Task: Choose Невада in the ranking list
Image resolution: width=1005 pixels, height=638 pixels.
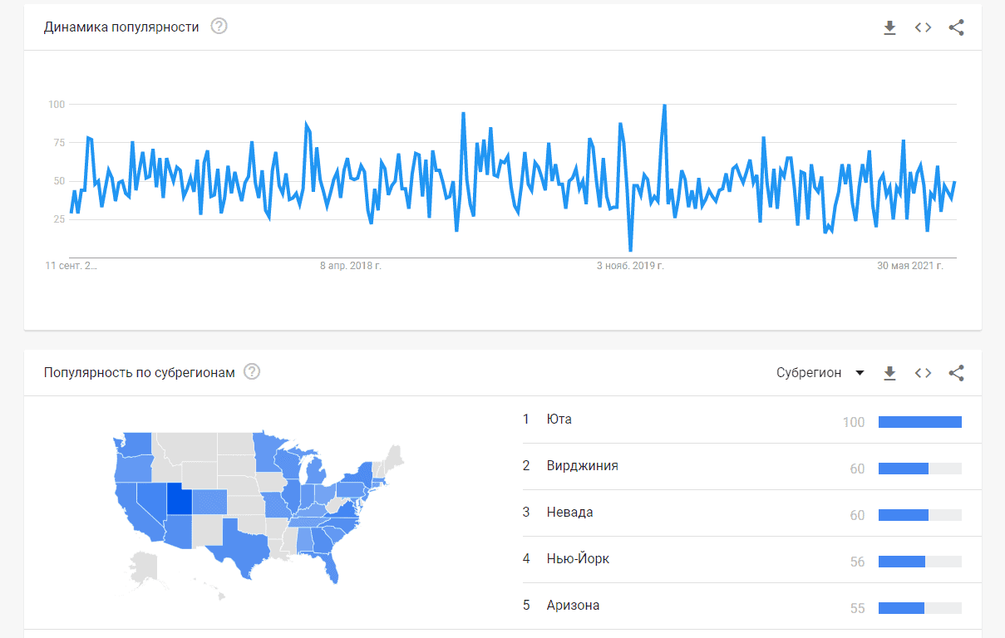Action: 569,513
